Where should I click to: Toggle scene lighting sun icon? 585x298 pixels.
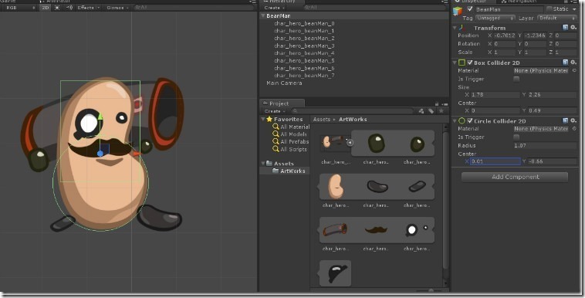coord(57,8)
